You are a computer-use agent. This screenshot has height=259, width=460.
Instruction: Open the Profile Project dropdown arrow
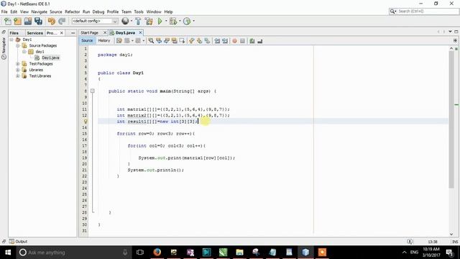(193, 21)
